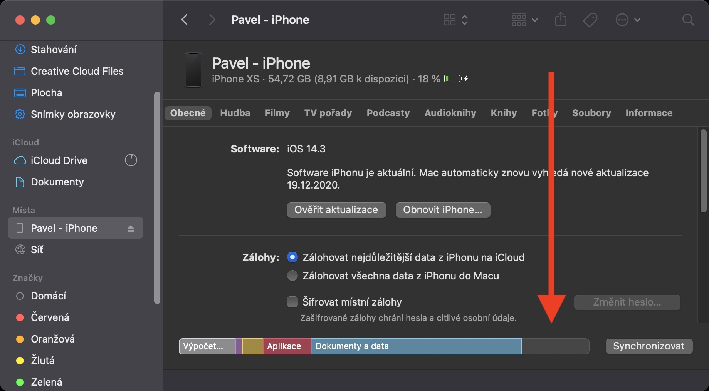Select backup to iCloud radio option

pyautogui.click(x=292, y=257)
